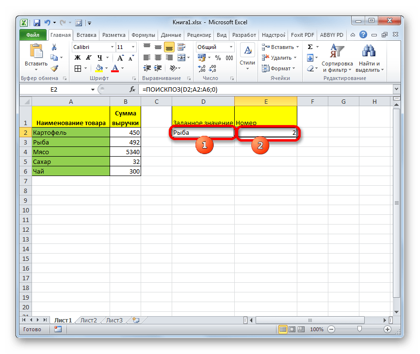Apply cell borders icon
This screenshot has width=420, height=354.
(x=78, y=68)
